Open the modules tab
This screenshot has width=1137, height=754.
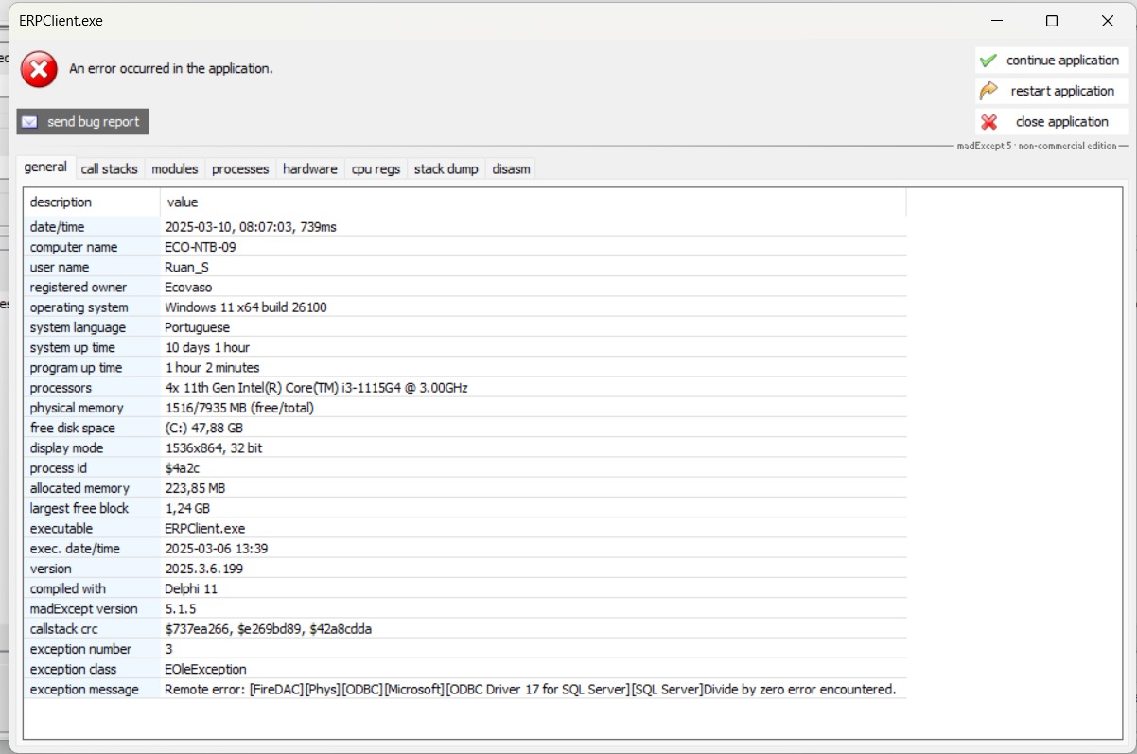click(175, 168)
